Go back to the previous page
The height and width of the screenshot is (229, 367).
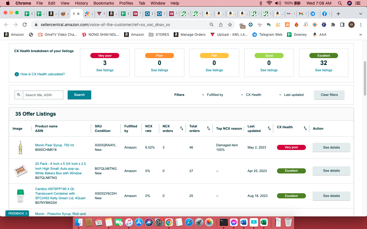(6, 25)
